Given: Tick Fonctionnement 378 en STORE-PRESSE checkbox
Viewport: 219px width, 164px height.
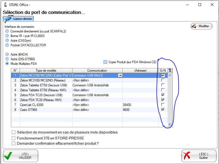Looking at the screenshot, I should point(14,138).
